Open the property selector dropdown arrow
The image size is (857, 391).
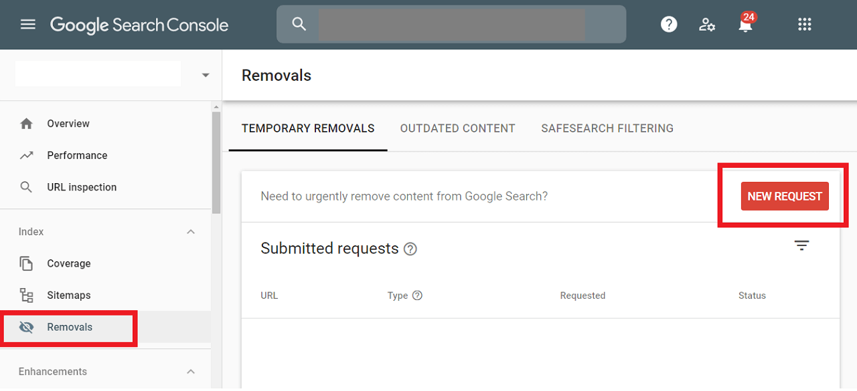pos(205,74)
